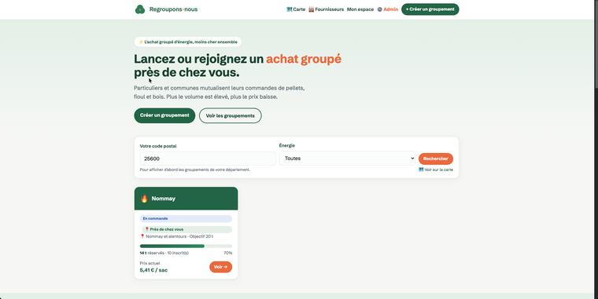Go to Fournisseurs in the navigation

click(x=326, y=9)
